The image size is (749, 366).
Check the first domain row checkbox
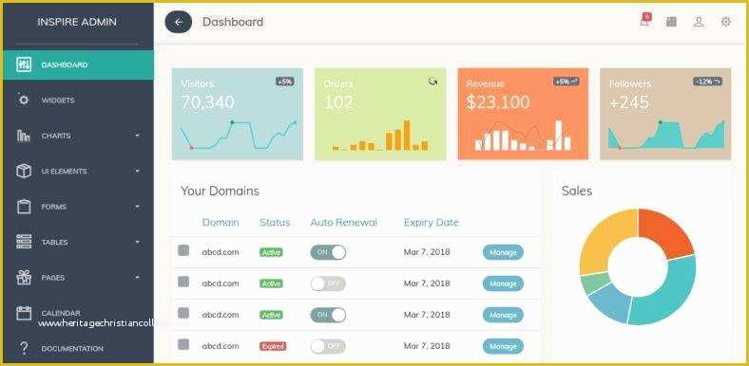click(183, 250)
